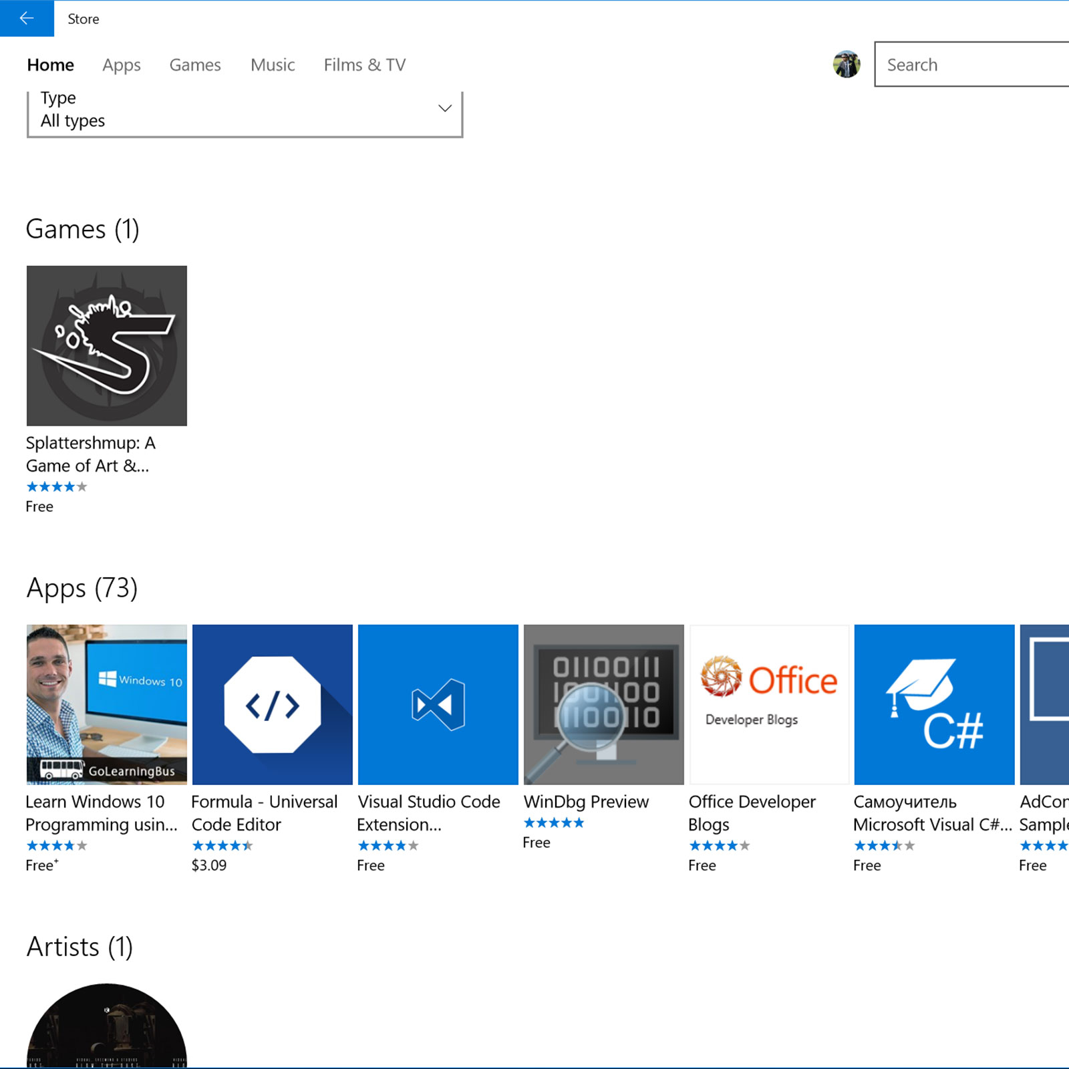Open Visual Studio Code Extension tile
The width and height of the screenshot is (1069, 1069).
[438, 704]
